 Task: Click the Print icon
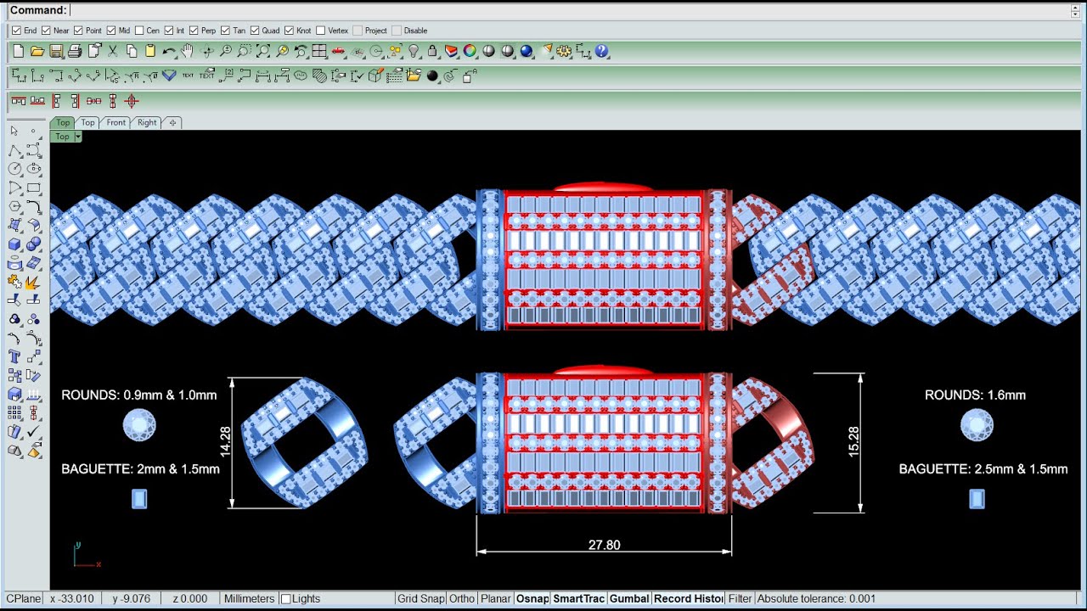[x=75, y=51]
